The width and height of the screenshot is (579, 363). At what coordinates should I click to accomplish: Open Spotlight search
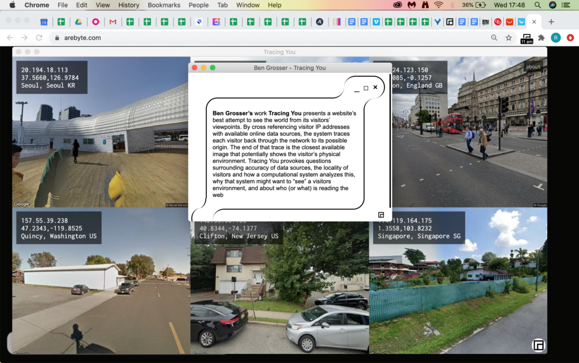click(x=538, y=5)
